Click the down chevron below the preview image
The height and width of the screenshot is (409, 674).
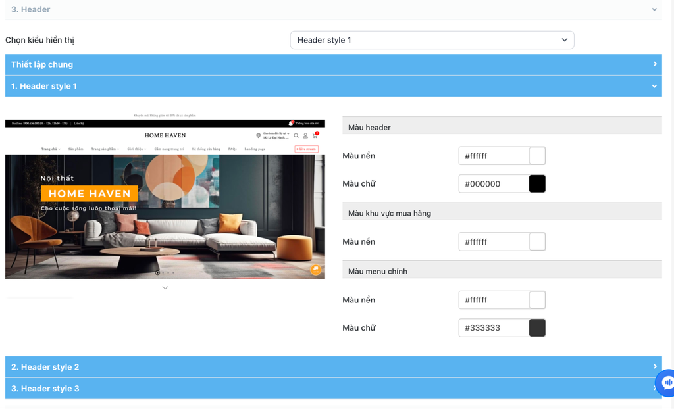tap(165, 288)
